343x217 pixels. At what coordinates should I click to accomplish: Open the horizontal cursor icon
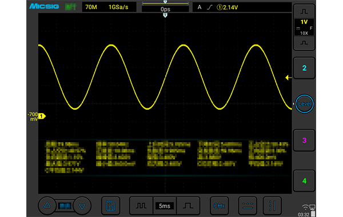coord(248,206)
